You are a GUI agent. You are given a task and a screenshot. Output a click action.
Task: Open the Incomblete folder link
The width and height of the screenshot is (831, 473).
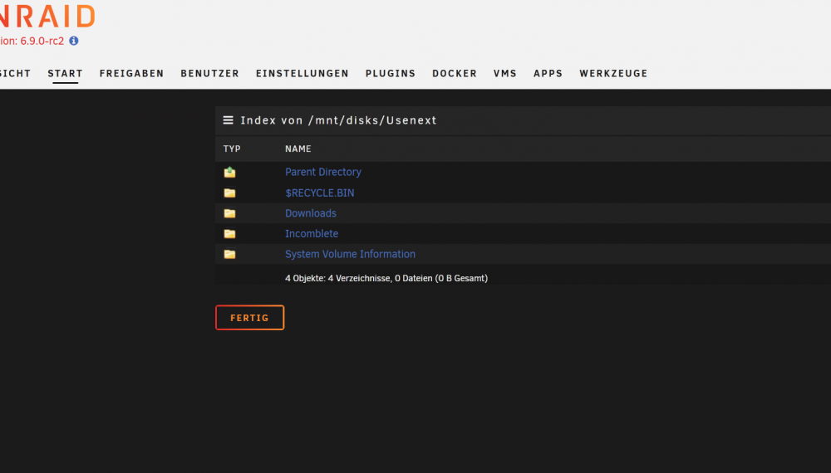coord(312,234)
